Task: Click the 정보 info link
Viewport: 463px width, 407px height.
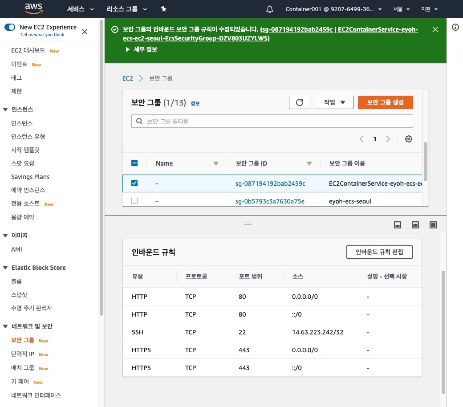Action: pos(195,103)
